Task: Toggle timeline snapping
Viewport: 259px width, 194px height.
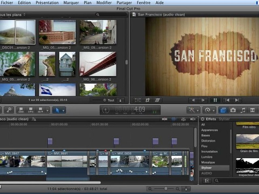Action: [x=193, y=119]
